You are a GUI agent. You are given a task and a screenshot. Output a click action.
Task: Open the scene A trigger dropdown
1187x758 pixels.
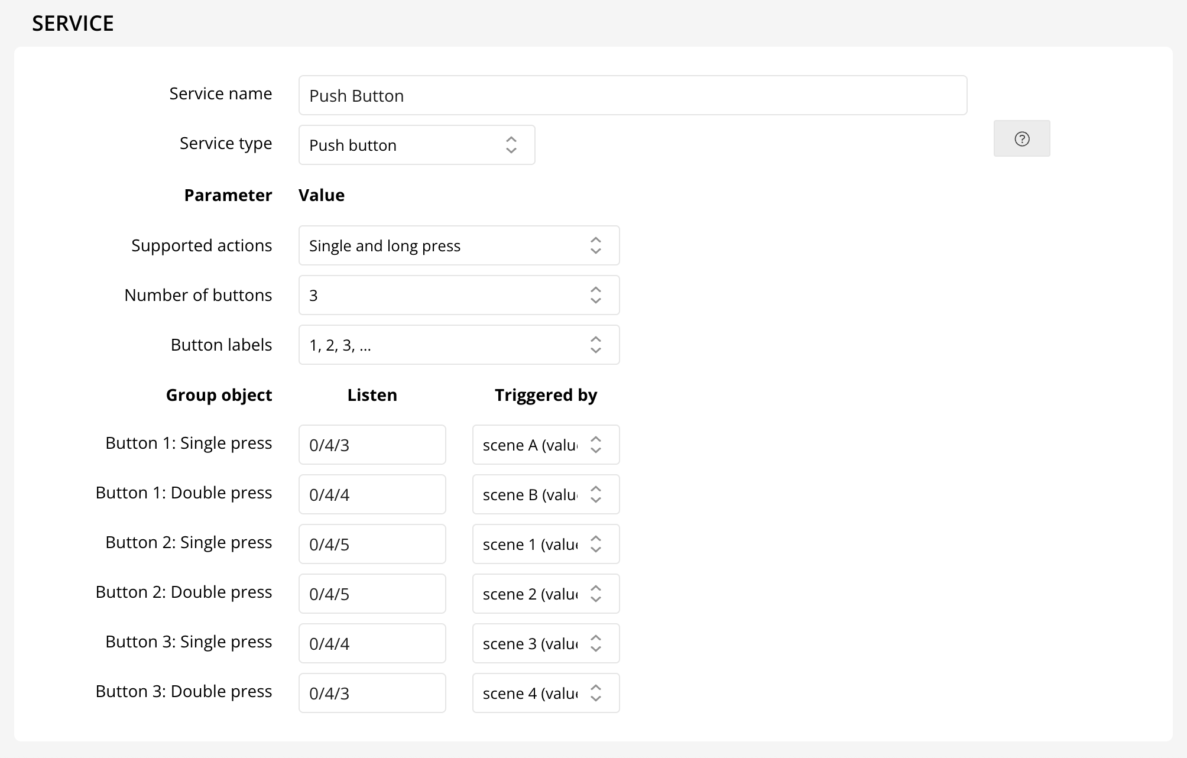click(545, 445)
